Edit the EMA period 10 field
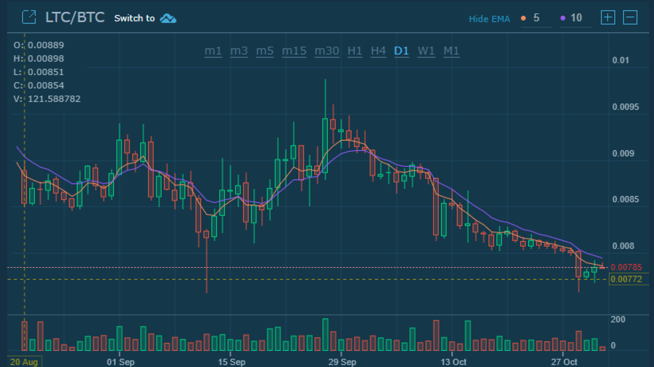 click(x=576, y=18)
